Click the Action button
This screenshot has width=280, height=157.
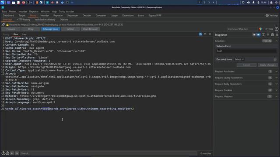pyautogui.click(x=70, y=29)
